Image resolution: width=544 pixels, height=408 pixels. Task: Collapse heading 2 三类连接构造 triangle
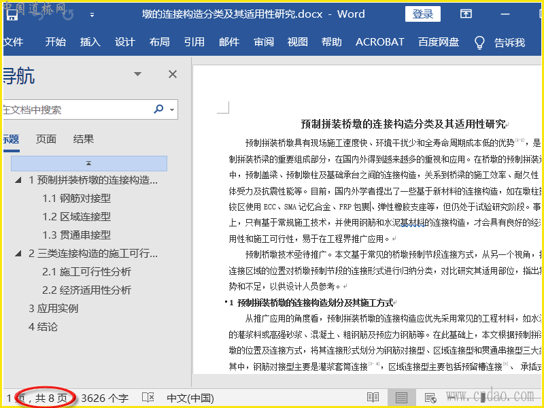pyautogui.click(x=18, y=254)
